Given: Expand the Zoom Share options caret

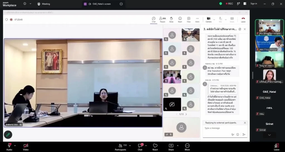Looking at the screenshot, I should pyautogui.click(x=177, y=146).
